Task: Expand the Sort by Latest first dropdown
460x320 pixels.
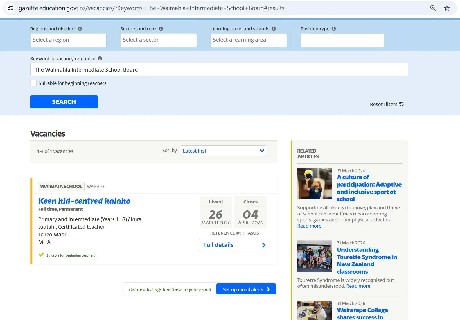Action: [223, 151]
